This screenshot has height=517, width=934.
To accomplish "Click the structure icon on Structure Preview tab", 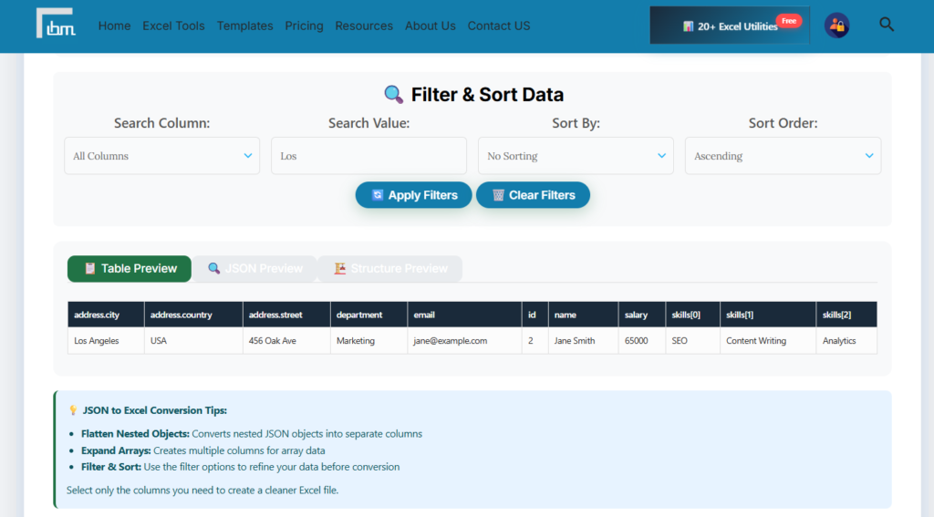I will (339, 269).
